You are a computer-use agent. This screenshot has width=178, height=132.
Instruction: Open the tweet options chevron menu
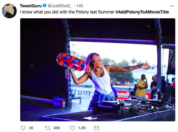[x=172, y=6]
